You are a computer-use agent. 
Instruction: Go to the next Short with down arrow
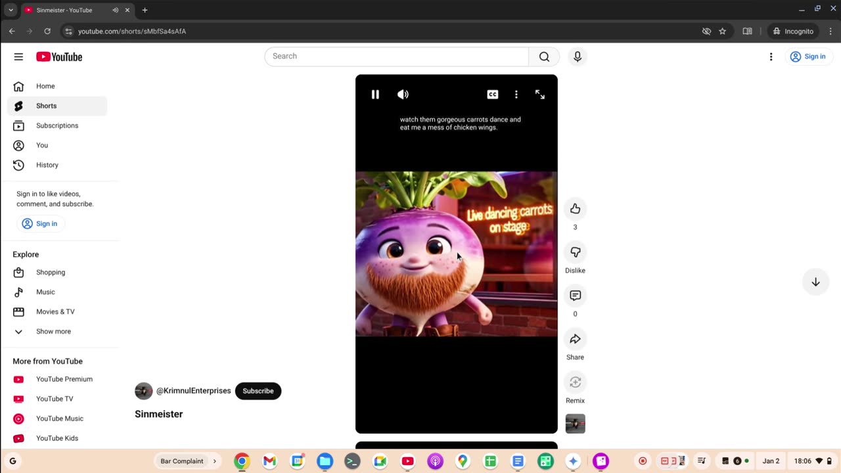pos(815,282)
